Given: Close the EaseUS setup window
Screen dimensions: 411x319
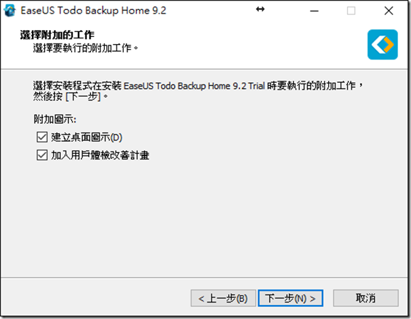Looking at the screenshot, I should click(389, 11).
